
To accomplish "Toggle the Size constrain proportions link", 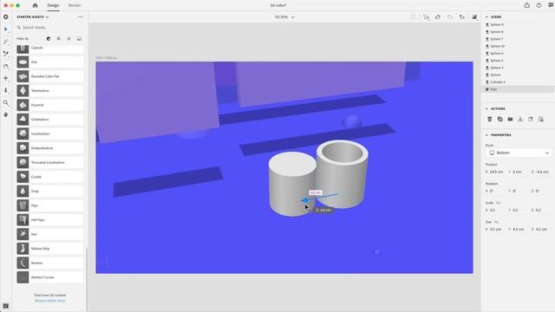I will coord(496,222).
